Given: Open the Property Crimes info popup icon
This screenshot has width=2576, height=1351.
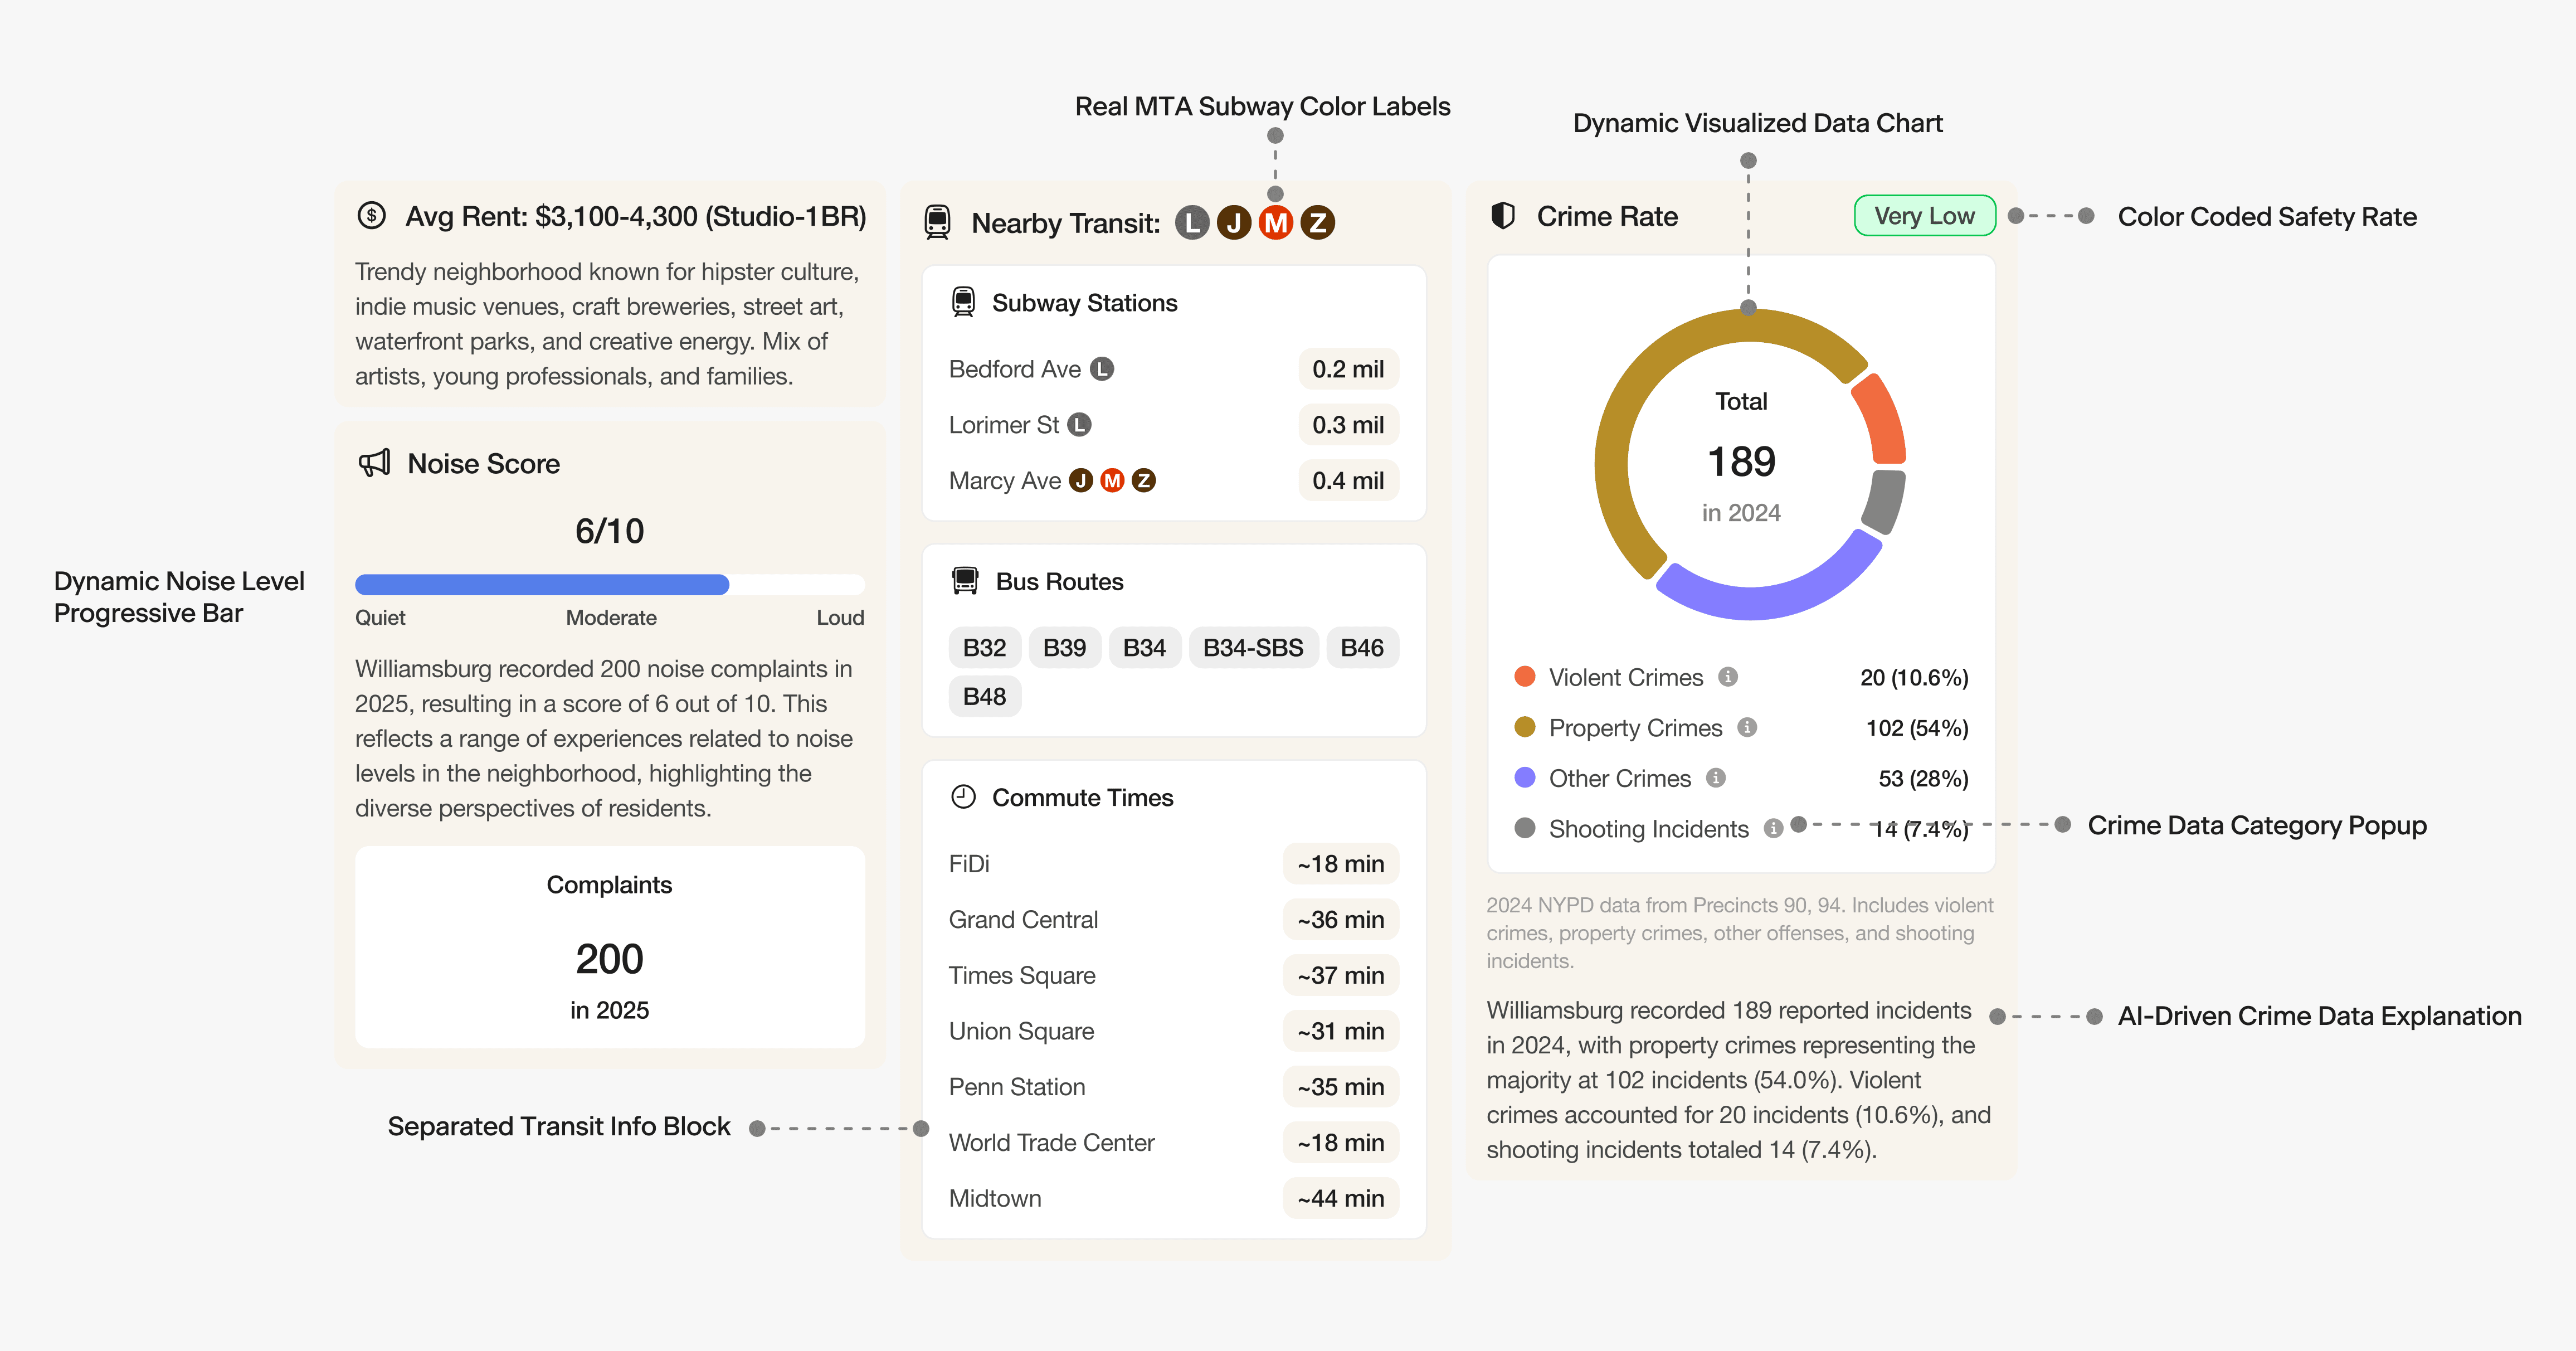Looking at the screenshot, I should 1747,727.
